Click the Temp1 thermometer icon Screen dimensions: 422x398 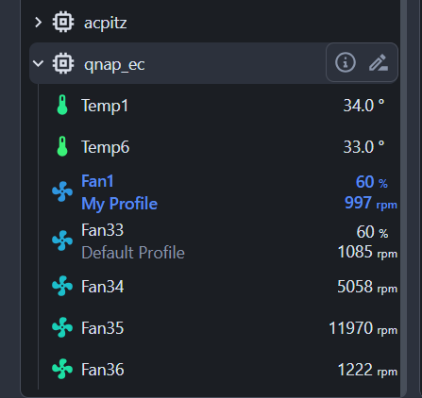tap(62, 105)
